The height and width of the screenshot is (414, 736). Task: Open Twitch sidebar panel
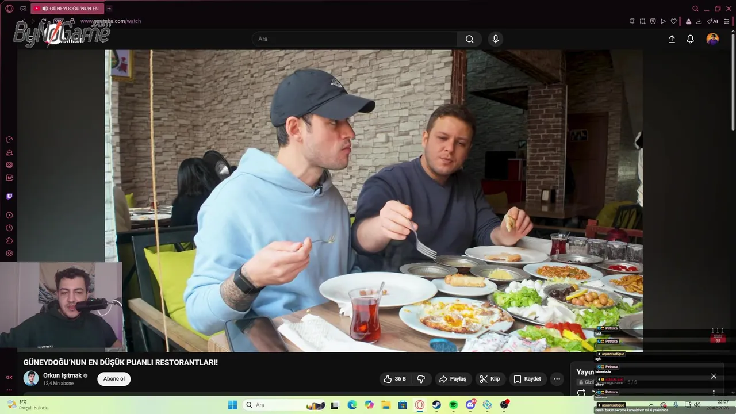(x=9, y=196)
